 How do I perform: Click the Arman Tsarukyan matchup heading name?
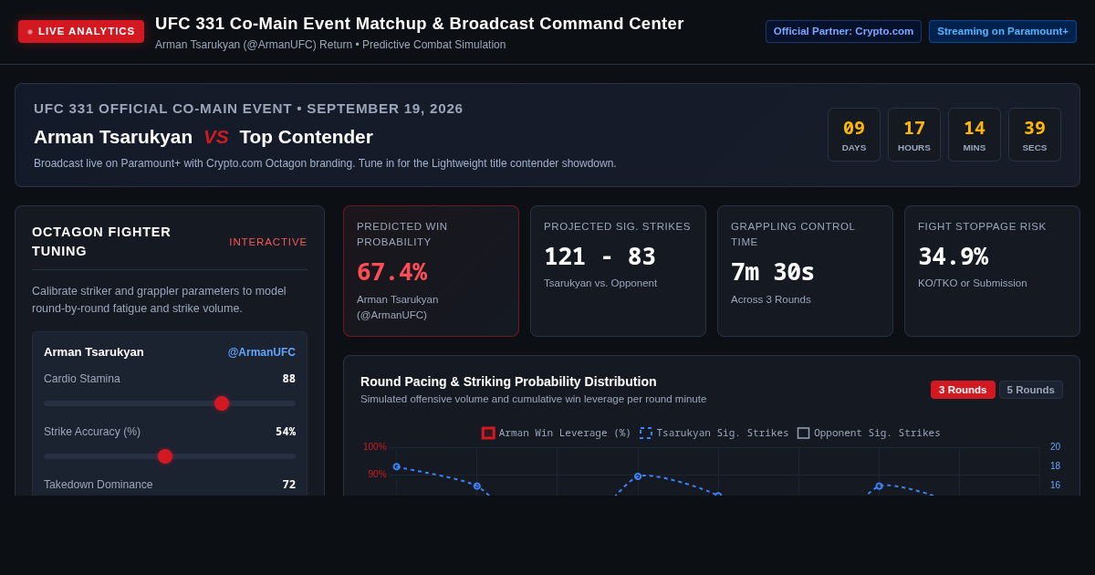tap(113, 137)
